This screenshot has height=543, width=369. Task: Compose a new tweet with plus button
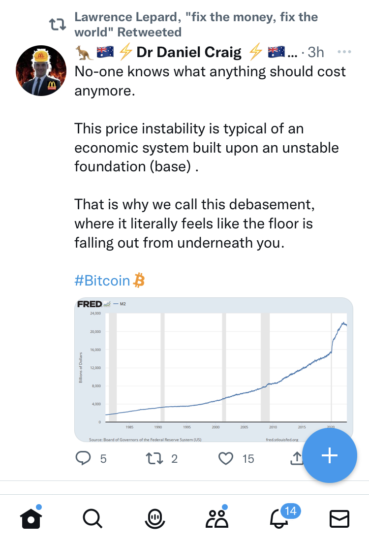coord(329,456)
